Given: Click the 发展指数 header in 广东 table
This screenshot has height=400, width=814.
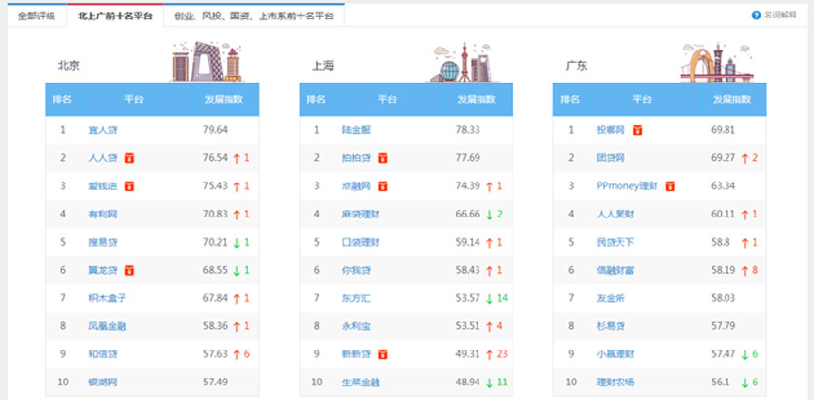Looking at the screenshot, I should pyautogui.click(x=731, y=99).
